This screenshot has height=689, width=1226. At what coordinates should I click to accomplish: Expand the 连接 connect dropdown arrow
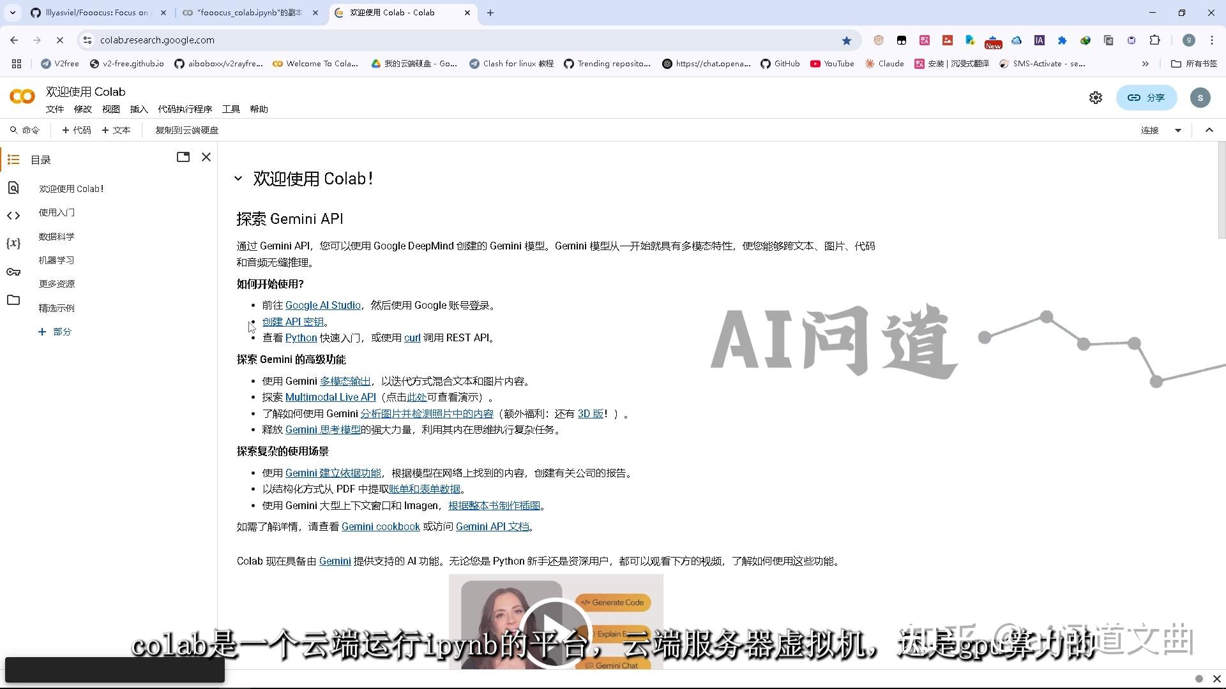pos(1178,130)
